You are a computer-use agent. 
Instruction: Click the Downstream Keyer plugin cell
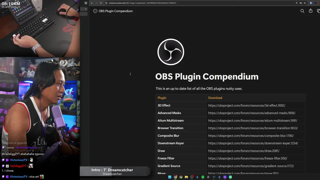point(181,143)
